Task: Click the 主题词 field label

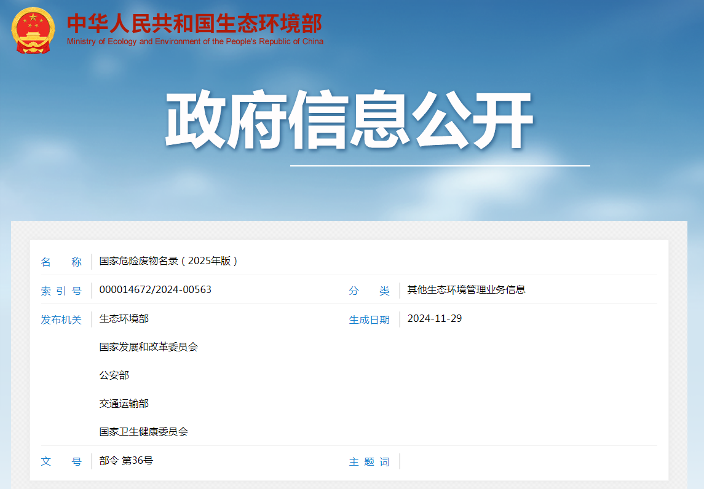Action: 369,462
